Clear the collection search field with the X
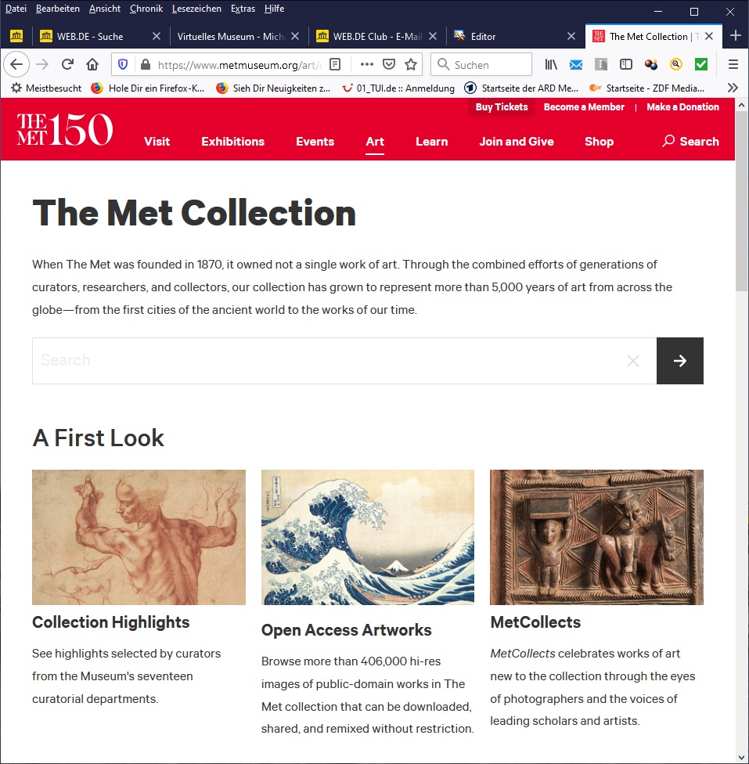Image resolution: width=749 pixels, height=764 pixels. click(x=633, y=361)
